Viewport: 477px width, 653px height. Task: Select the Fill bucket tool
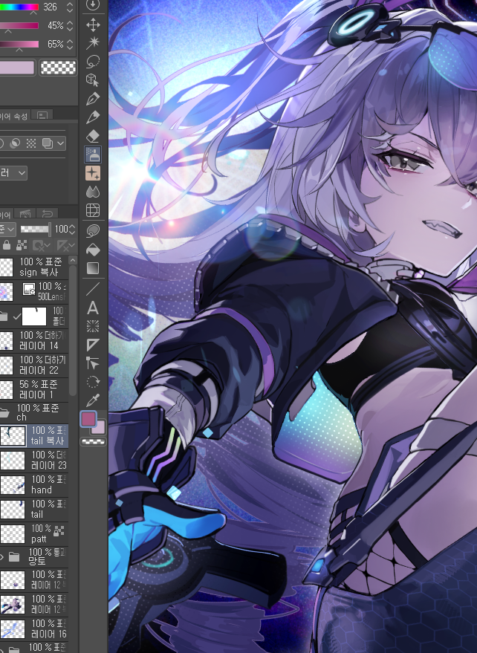92,250
